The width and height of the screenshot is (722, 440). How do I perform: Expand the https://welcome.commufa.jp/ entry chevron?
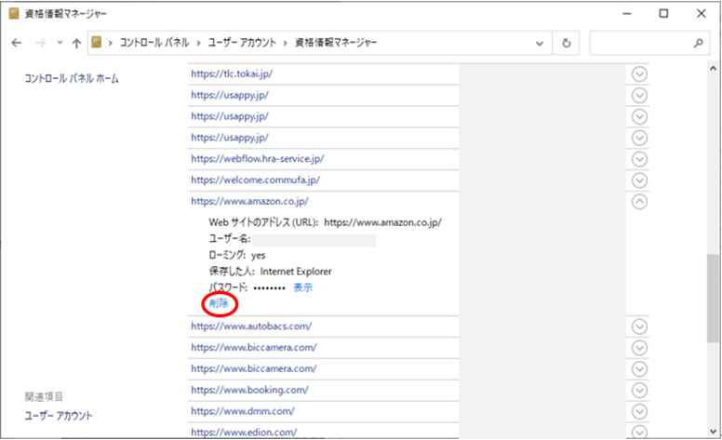point(639,180)
